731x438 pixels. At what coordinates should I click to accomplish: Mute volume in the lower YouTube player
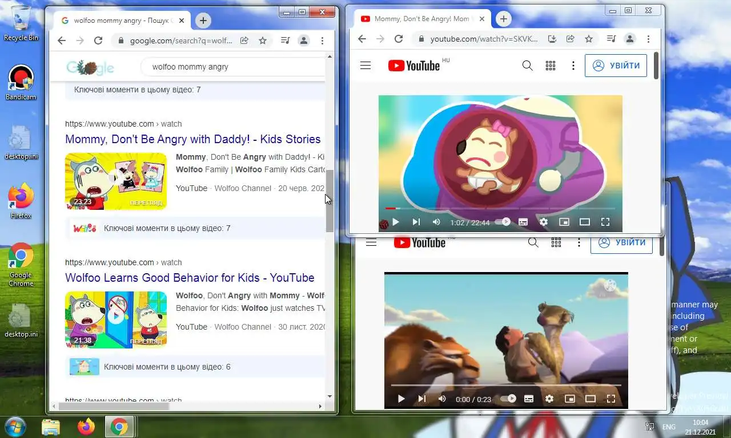tap(442, 399)
